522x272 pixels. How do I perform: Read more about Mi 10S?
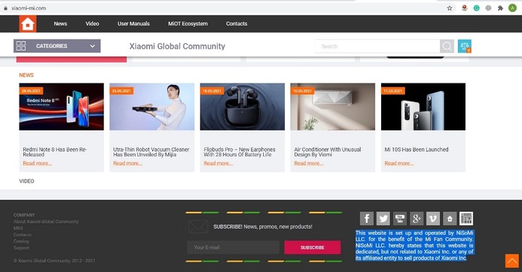[399, 163]
